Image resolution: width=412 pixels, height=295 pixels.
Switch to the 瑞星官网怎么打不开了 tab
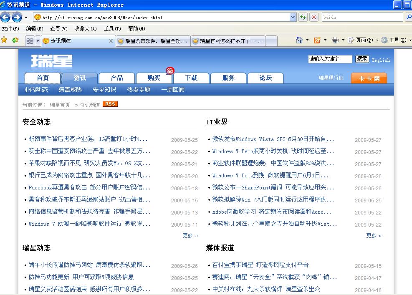227,41
